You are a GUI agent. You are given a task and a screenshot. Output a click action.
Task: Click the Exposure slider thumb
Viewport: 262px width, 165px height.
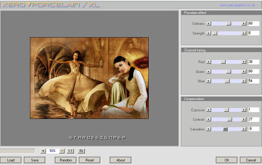coord(227,110)
